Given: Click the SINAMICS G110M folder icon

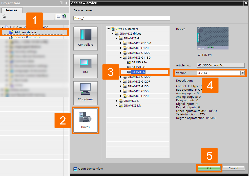Looking at the screenshot, I should click(125, 43).
